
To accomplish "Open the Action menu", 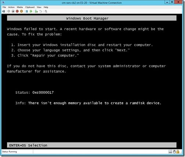I will coord(11,7).
